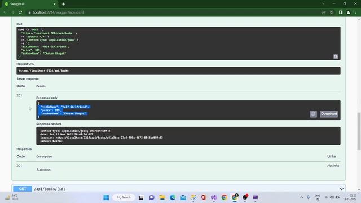Open the Snipping Tool from the taskbar

193,197
